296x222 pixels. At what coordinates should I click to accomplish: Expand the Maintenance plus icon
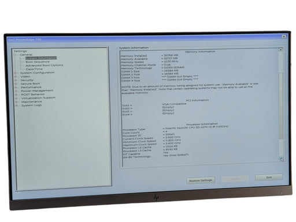coord(17,102)
